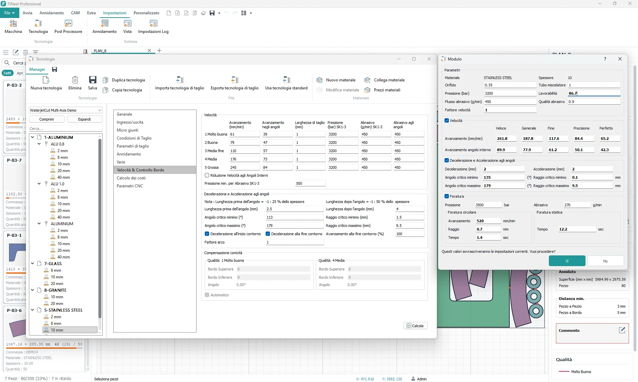Image resolution: width=638 pixels, height=382 pixels.
Task: Collapse 5-STAINLESS STEEL tree node
Action: (x=33, y=310)
